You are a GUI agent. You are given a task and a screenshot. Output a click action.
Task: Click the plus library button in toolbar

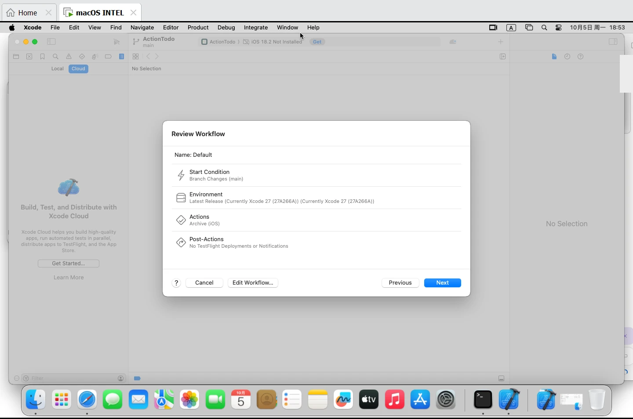pyautogui.click(x=500, y=42)
